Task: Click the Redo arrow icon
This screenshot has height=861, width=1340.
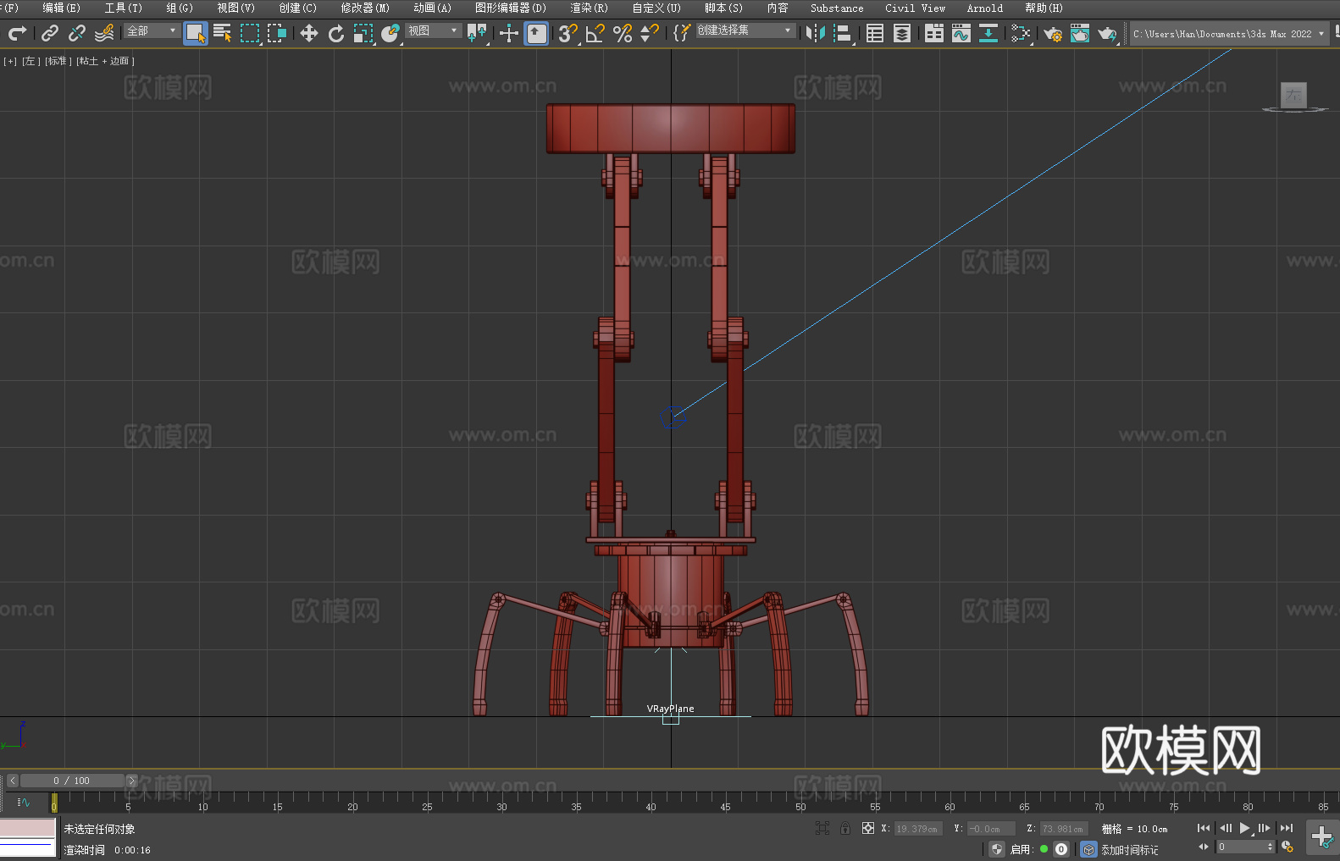Action: coord(17,33)
